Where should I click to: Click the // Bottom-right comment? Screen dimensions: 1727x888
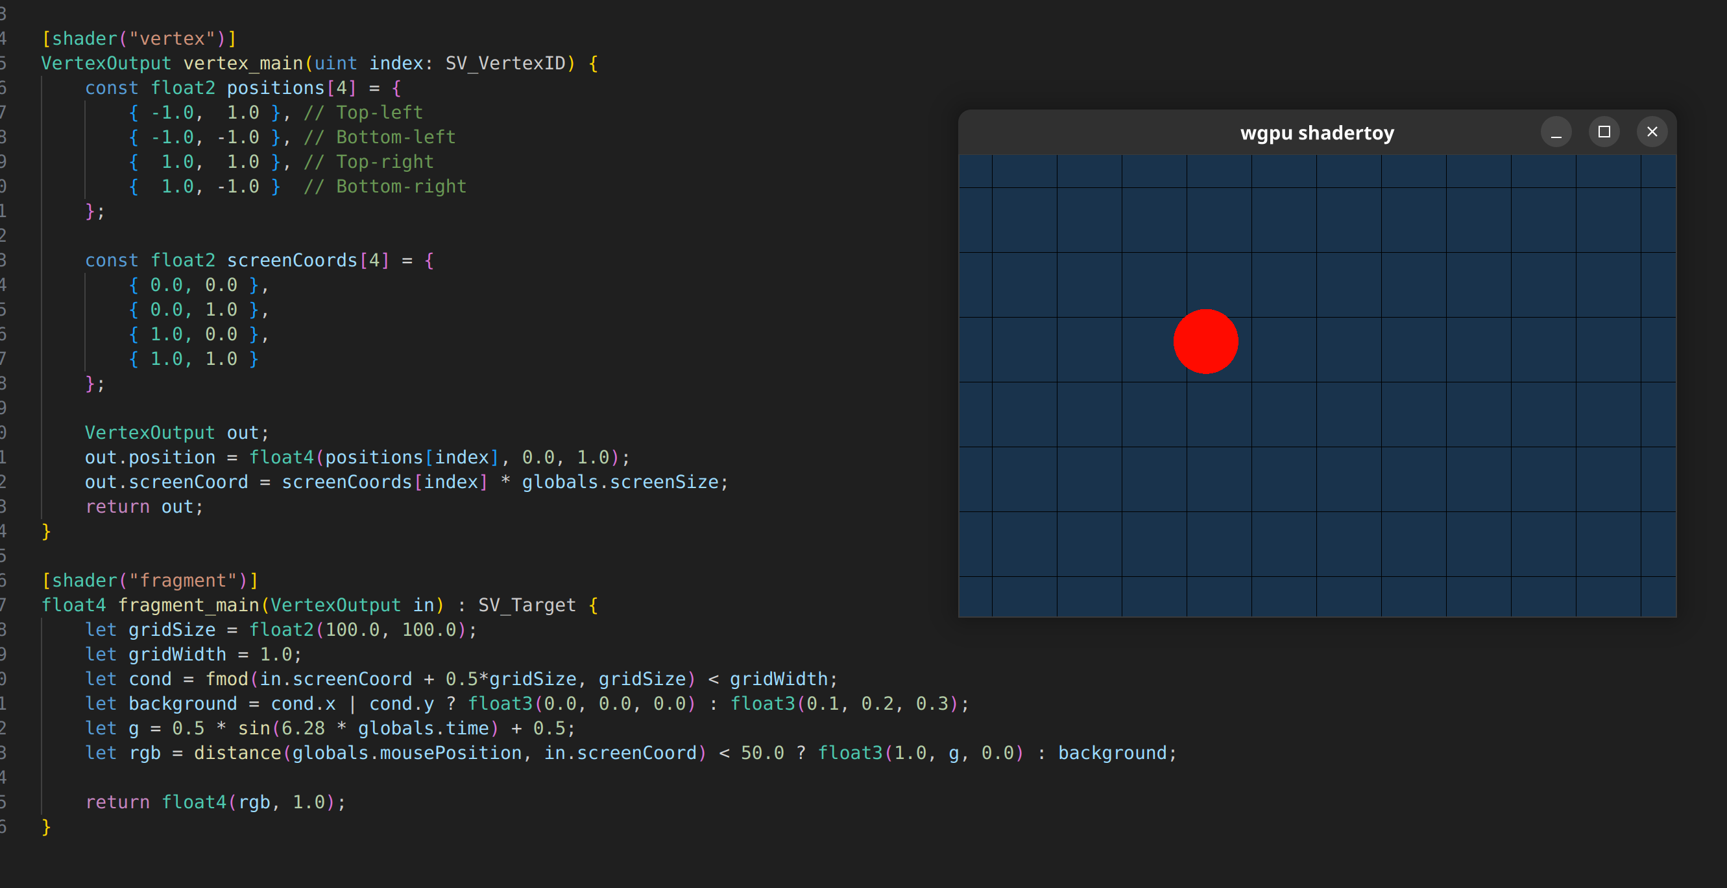point(385,187)
